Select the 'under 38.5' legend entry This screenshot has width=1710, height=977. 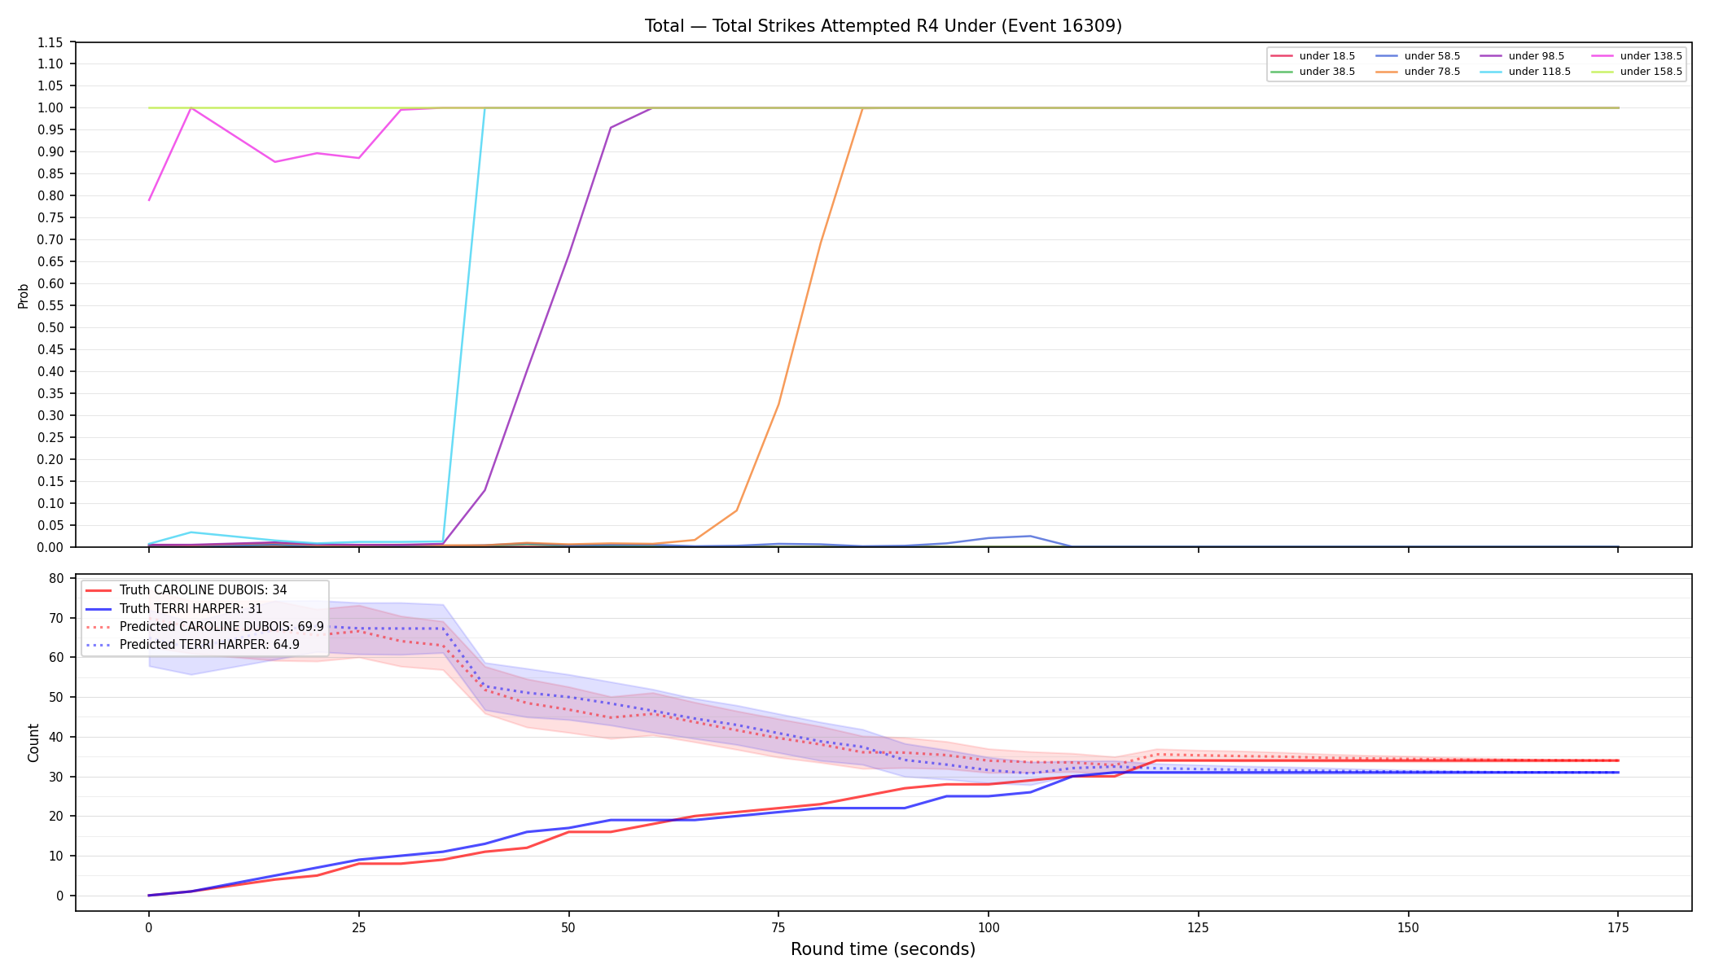click(x=1313, y=72)
